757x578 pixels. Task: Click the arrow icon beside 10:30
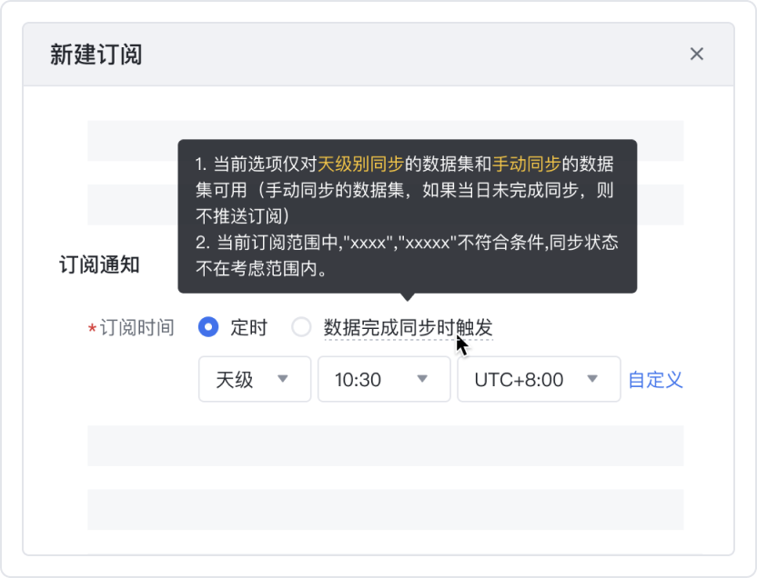coord(422,379)
